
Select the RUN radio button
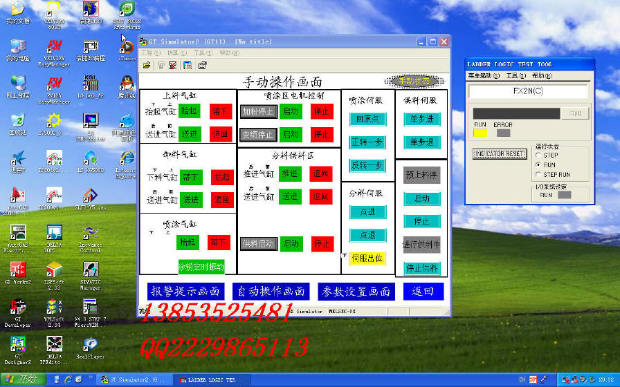(539, 165)
